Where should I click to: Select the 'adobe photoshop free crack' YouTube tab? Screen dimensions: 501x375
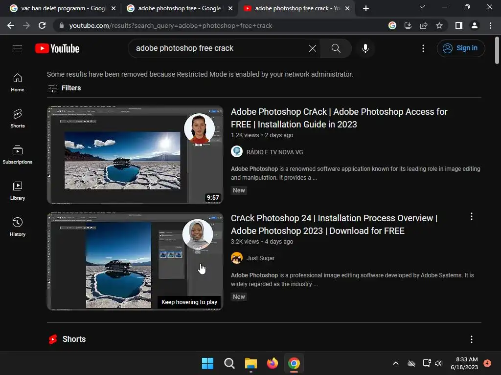point(297,8)
